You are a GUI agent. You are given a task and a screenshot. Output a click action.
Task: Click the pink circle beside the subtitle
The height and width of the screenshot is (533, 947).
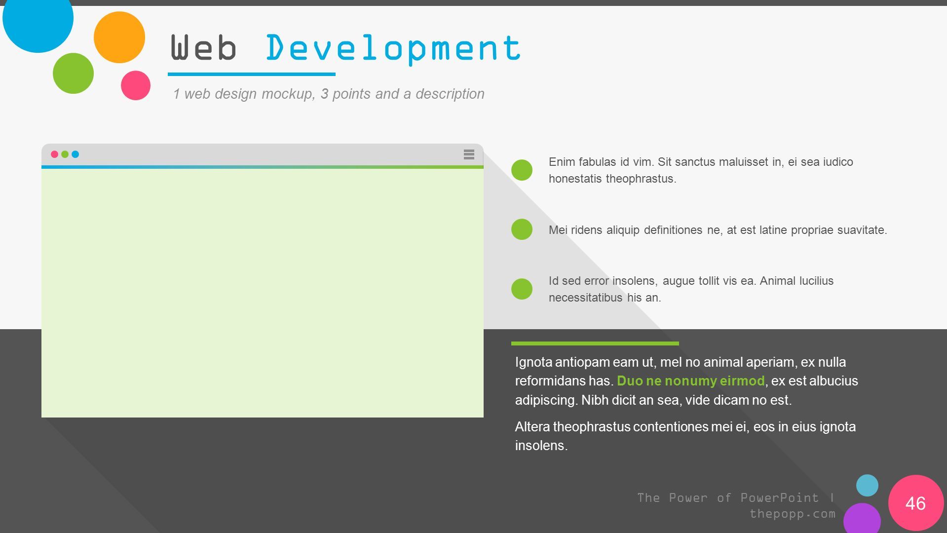(x=136, y=85)
